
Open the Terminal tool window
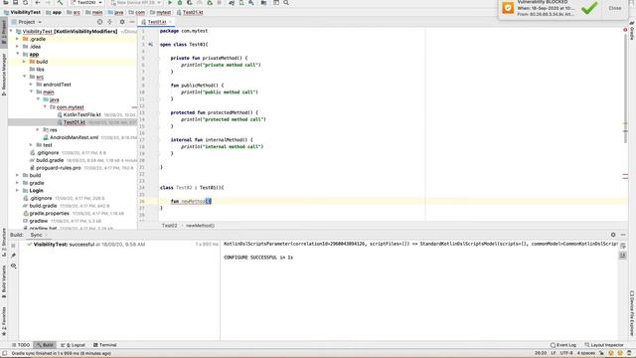click(x=105, y=345)
